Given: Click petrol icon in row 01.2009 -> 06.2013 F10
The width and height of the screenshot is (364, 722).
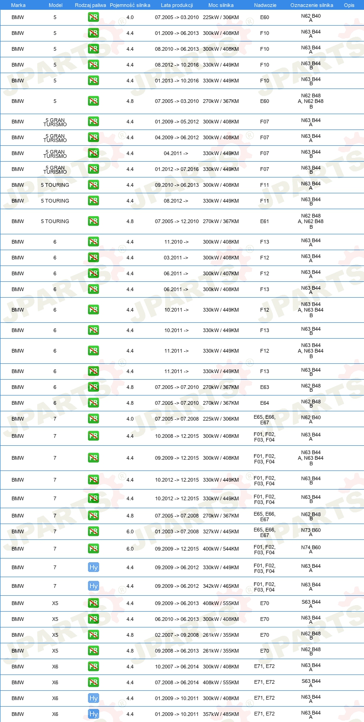Looking at the screenshot, I should (x=93, y=33).
